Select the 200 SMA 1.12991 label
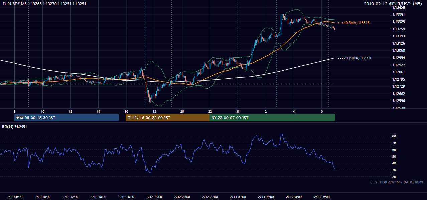 click(x=354, y=58)
